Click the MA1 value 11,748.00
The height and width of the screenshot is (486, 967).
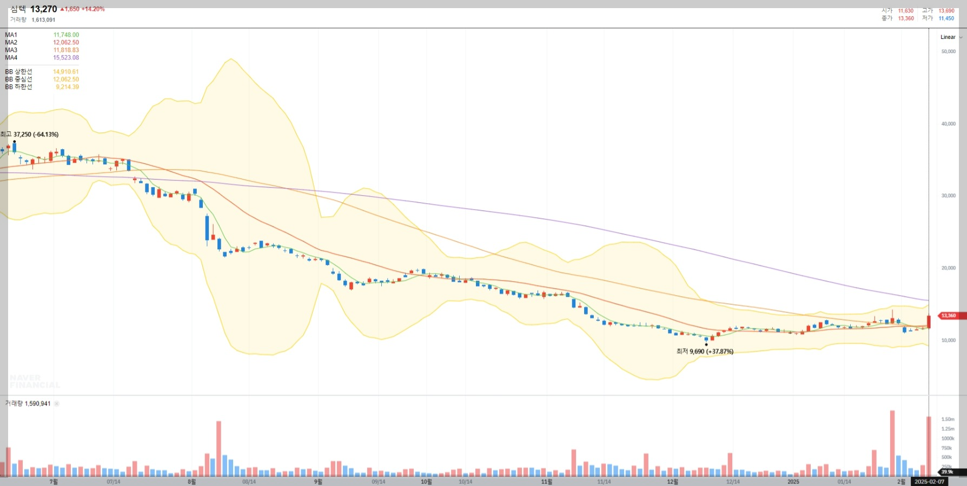click(x=66, y=35)
